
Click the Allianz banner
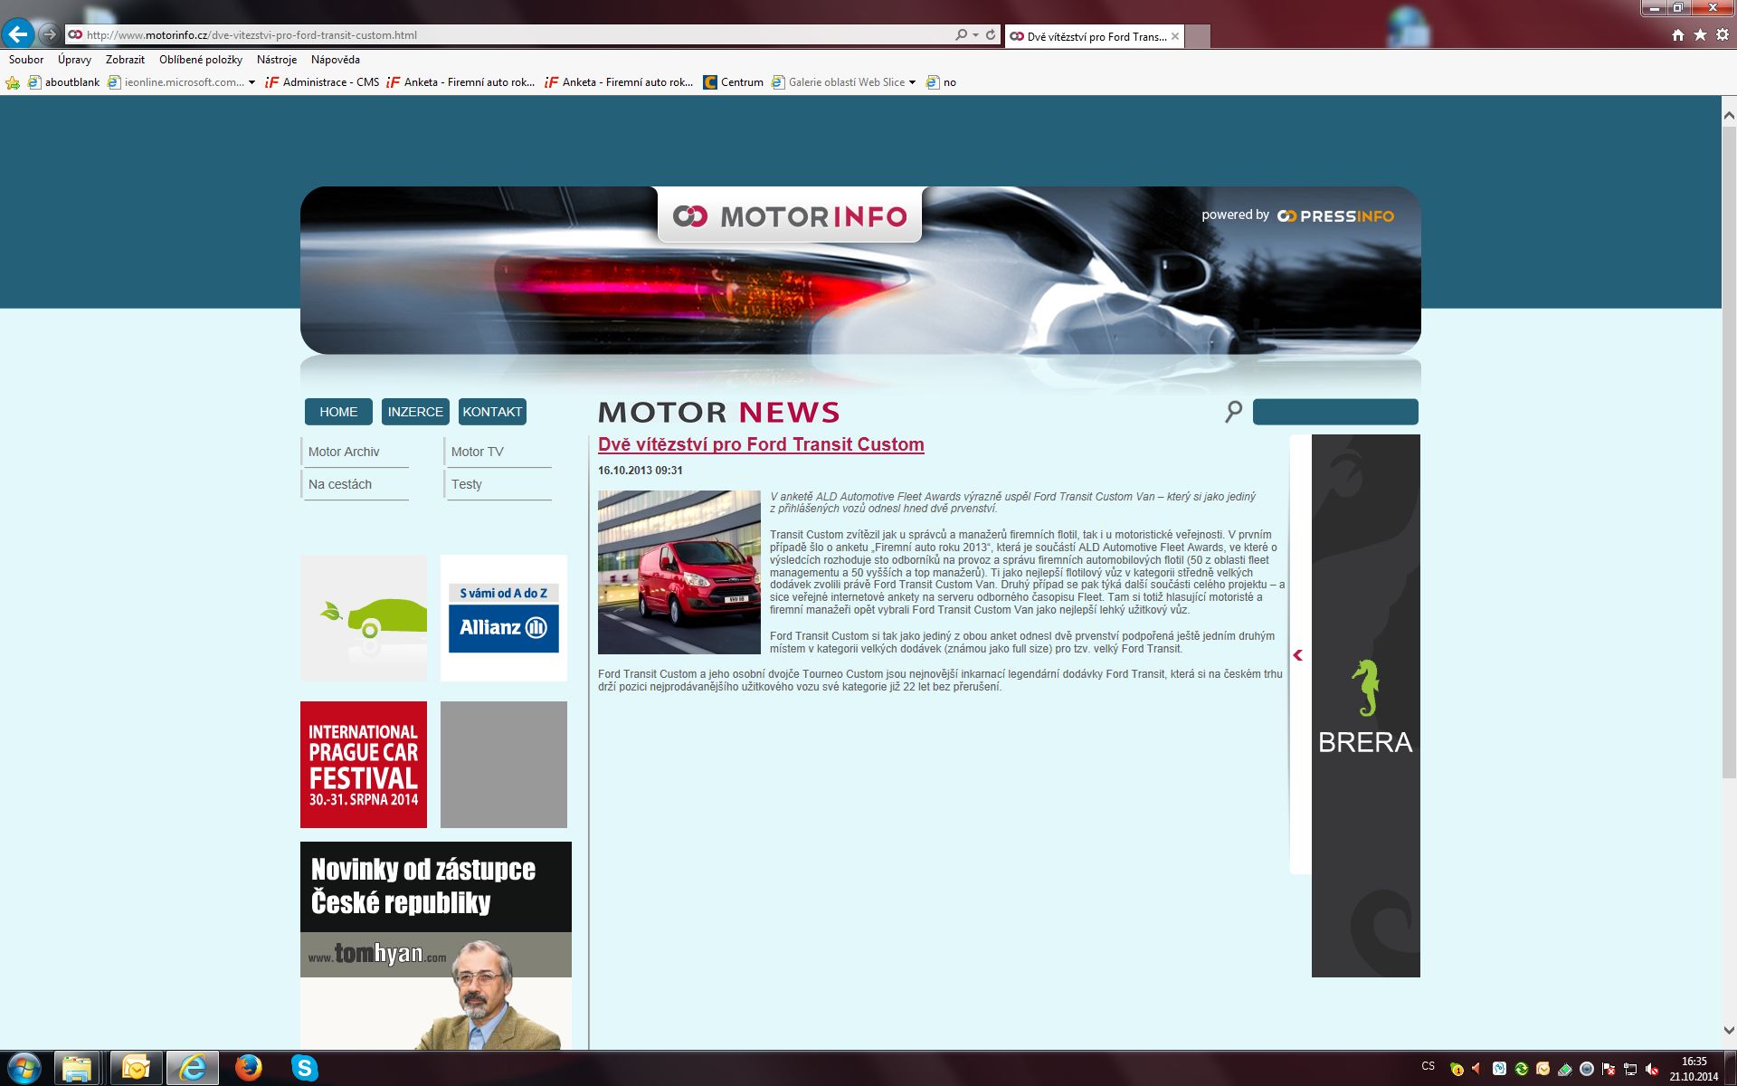pyautogui.click(x=504, y=618)
